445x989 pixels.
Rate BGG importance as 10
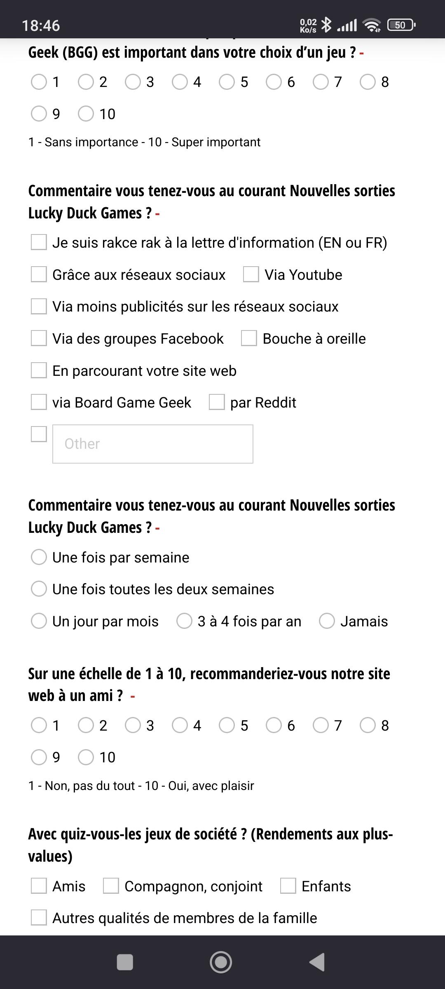click(x=86, y=114)
